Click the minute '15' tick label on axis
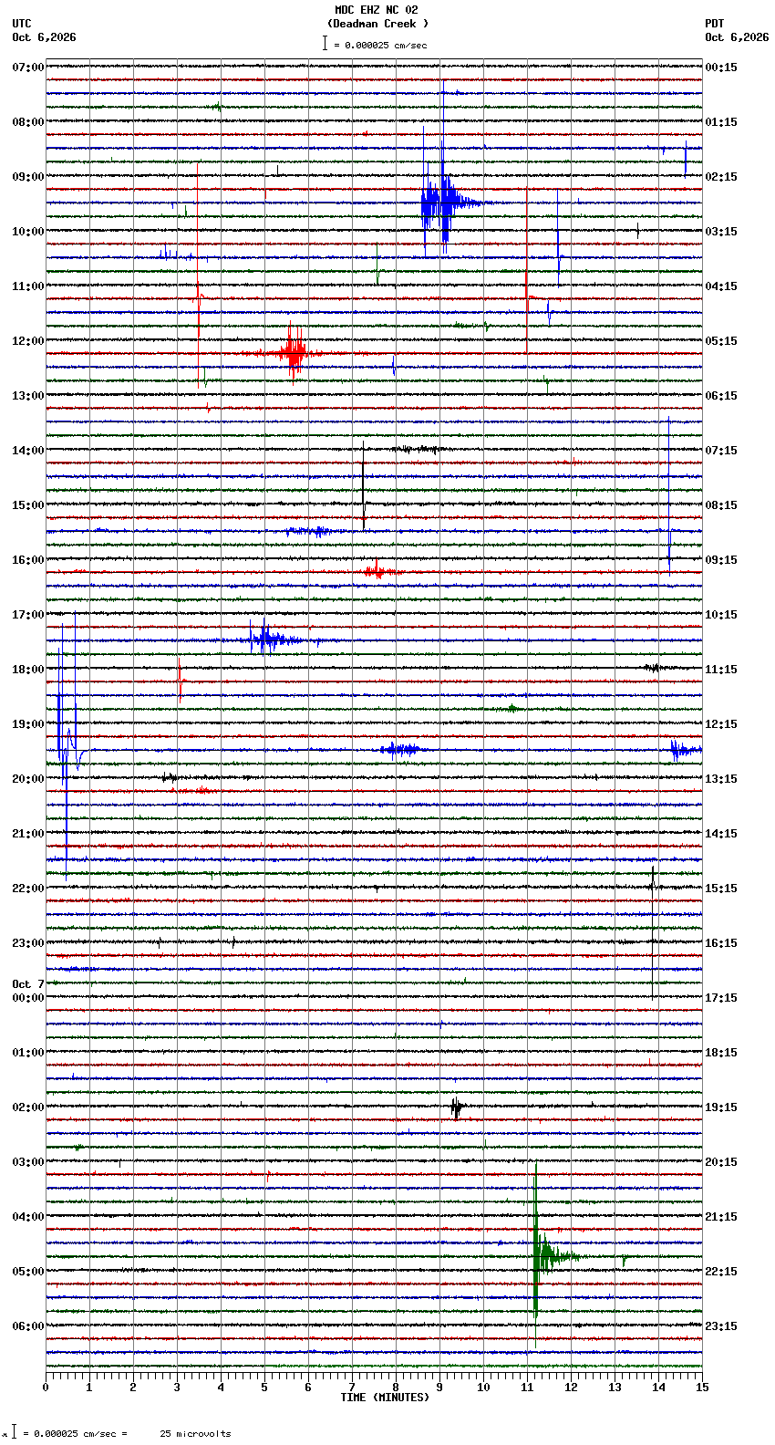The image size is (775, 1445). coord(702,1388)
